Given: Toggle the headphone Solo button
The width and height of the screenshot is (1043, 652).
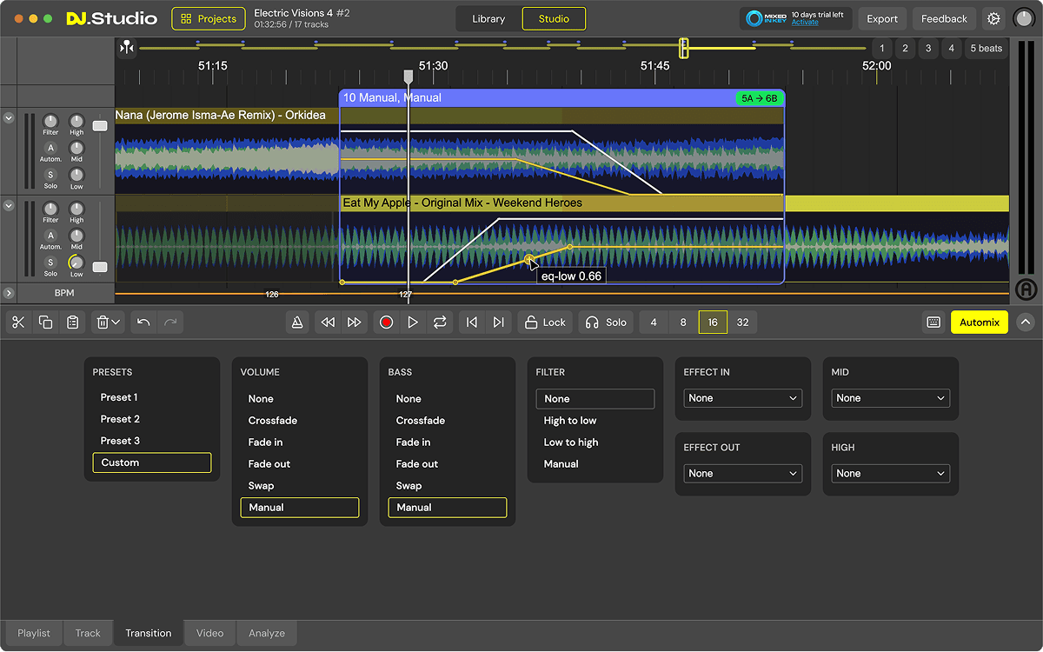Looking at the screenshot, I should pyautogui.click(x=607, y=323).
